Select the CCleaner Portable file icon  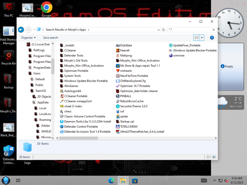pyautogui.click(x=62, y=96)
